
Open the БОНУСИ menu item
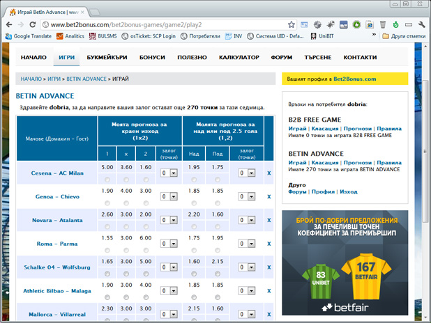(x=152, y=57)
